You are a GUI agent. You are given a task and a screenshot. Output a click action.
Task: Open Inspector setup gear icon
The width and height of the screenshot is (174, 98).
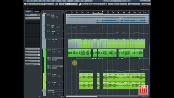click(40, 97)
